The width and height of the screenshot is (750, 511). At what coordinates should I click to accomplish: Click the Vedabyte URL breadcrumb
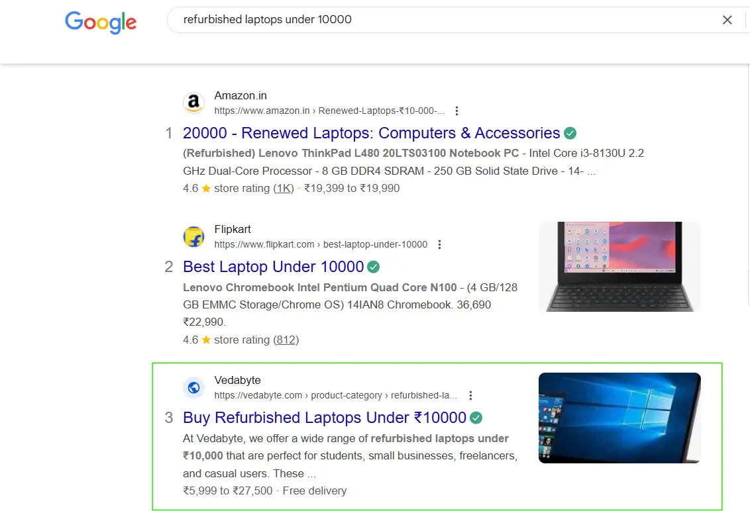pyautogui.click(x=336, y=396)
